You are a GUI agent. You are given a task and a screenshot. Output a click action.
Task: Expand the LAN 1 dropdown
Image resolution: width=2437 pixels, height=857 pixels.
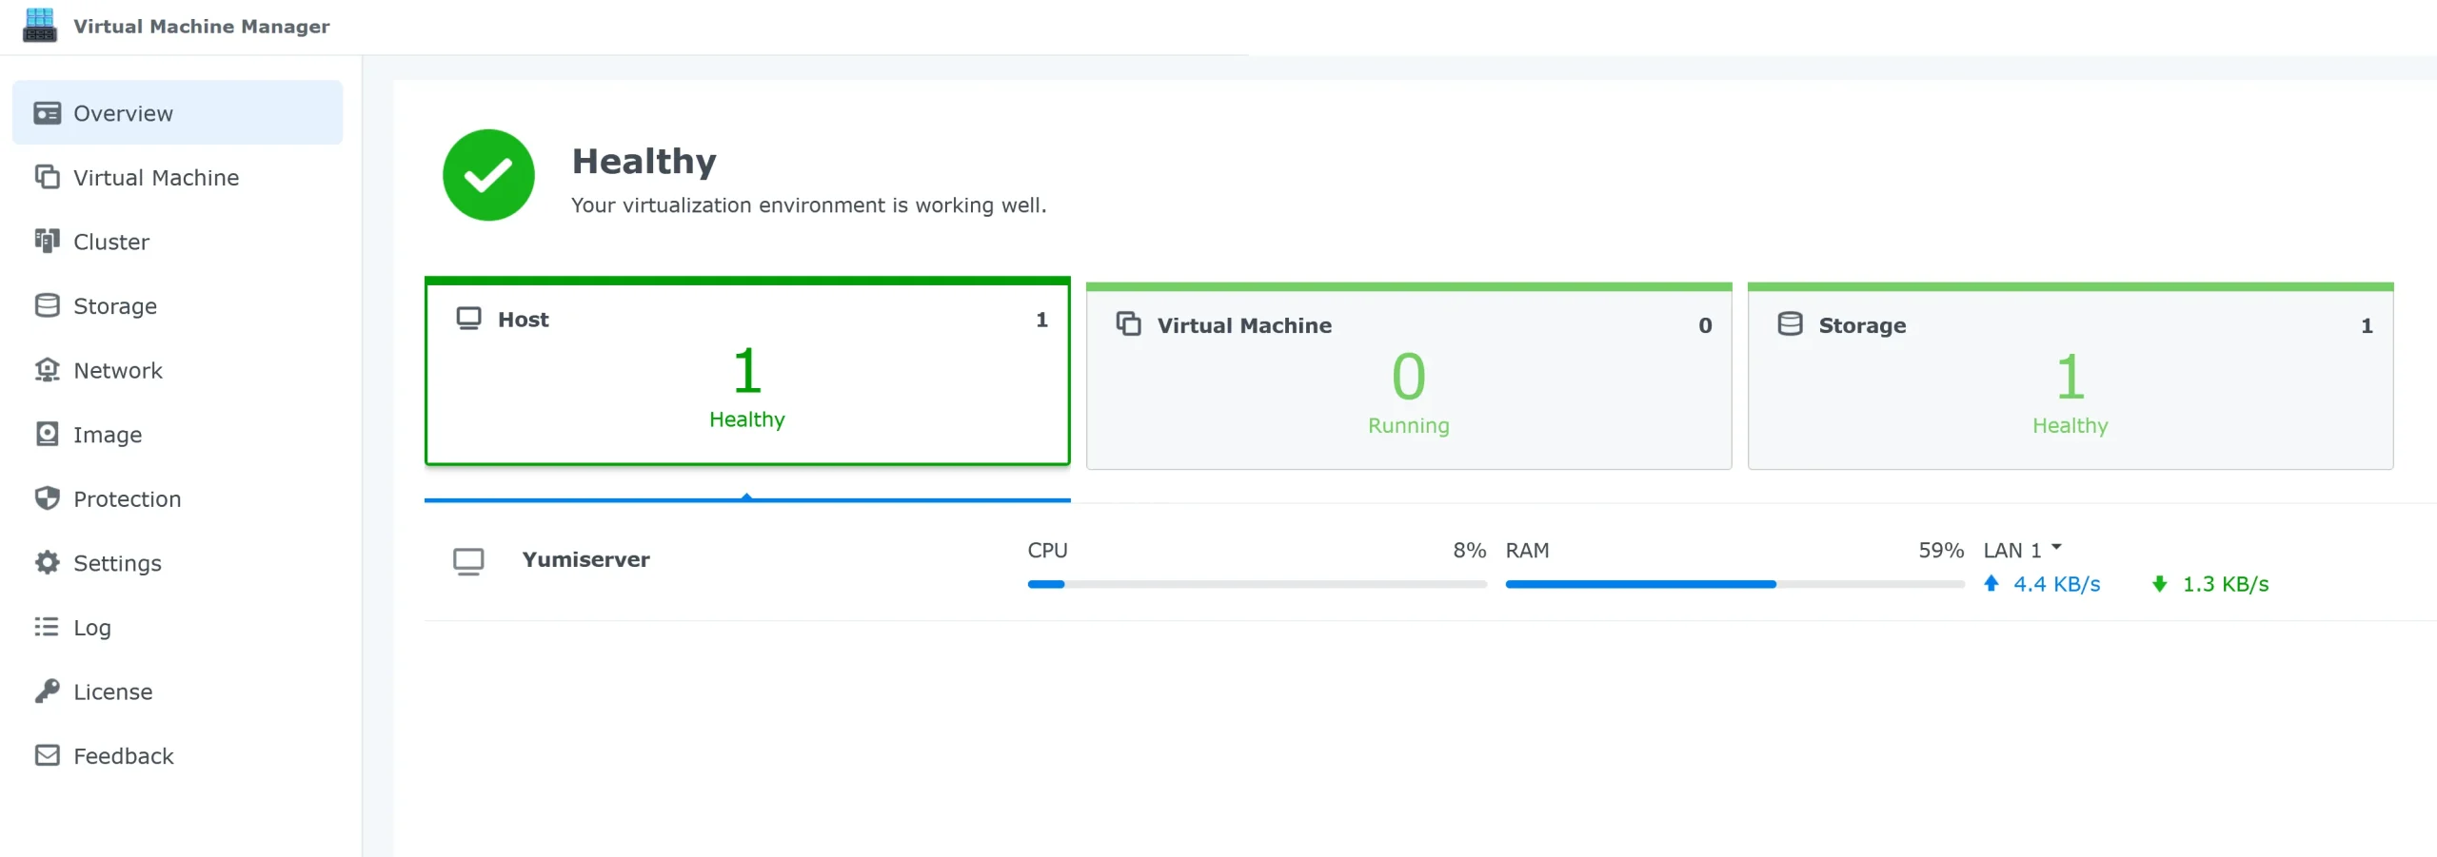(x=2023, y=549)
